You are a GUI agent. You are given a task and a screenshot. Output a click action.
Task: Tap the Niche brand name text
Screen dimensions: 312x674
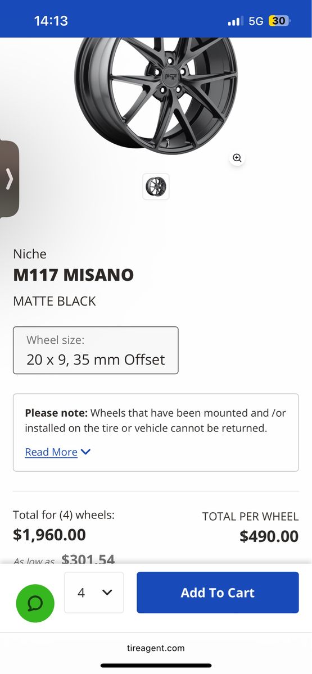[x=30, y=254]
